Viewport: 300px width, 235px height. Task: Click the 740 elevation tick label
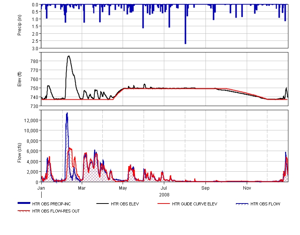[x=34, y=97]
